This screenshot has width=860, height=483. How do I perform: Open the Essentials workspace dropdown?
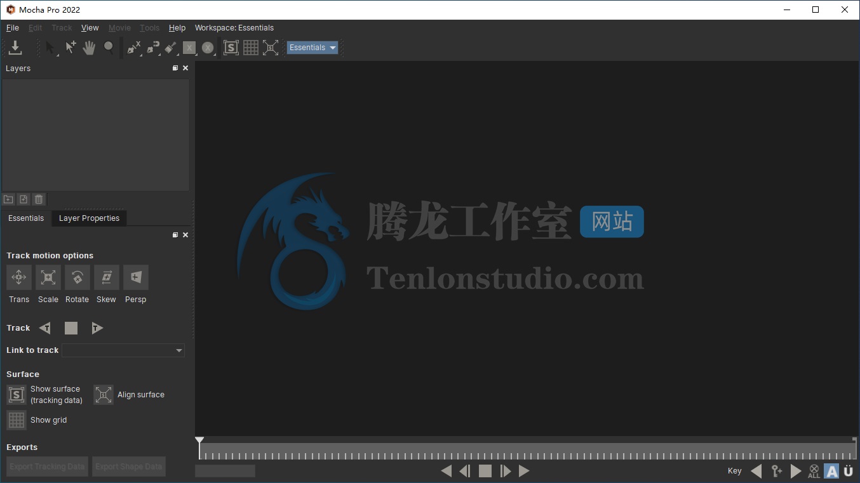click(312, 48)
